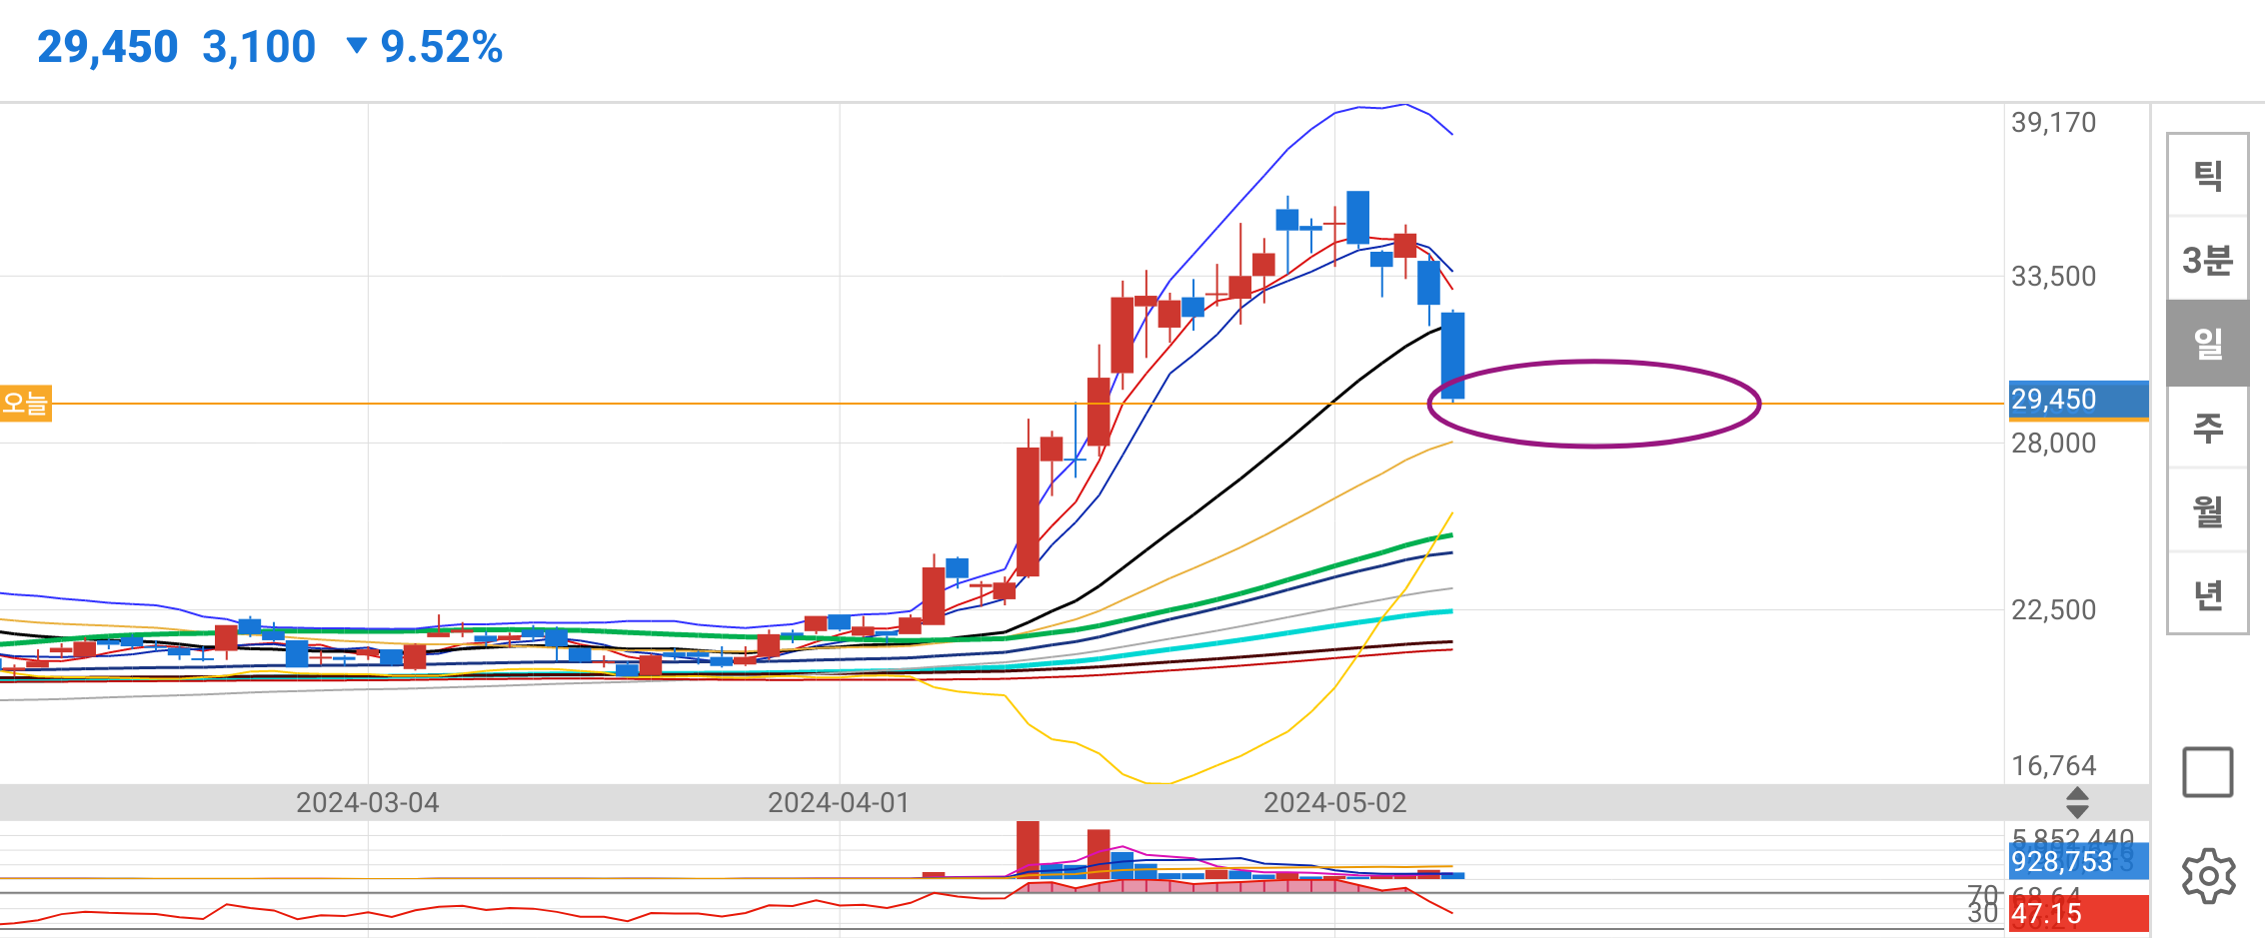This screenshot has height=938, width=2265.
Task: Switch to the 3분 (3-minute) chart
Action: pyautogui.click(x=2207, y=259)
